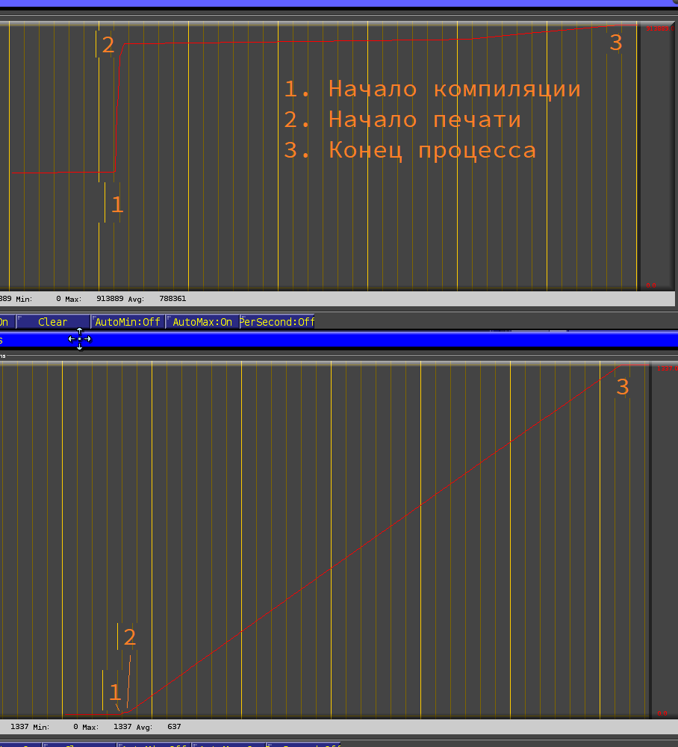Click the Max value 913889 in upper stats
This screenshot has height=747, width=678.
[109, 299]
